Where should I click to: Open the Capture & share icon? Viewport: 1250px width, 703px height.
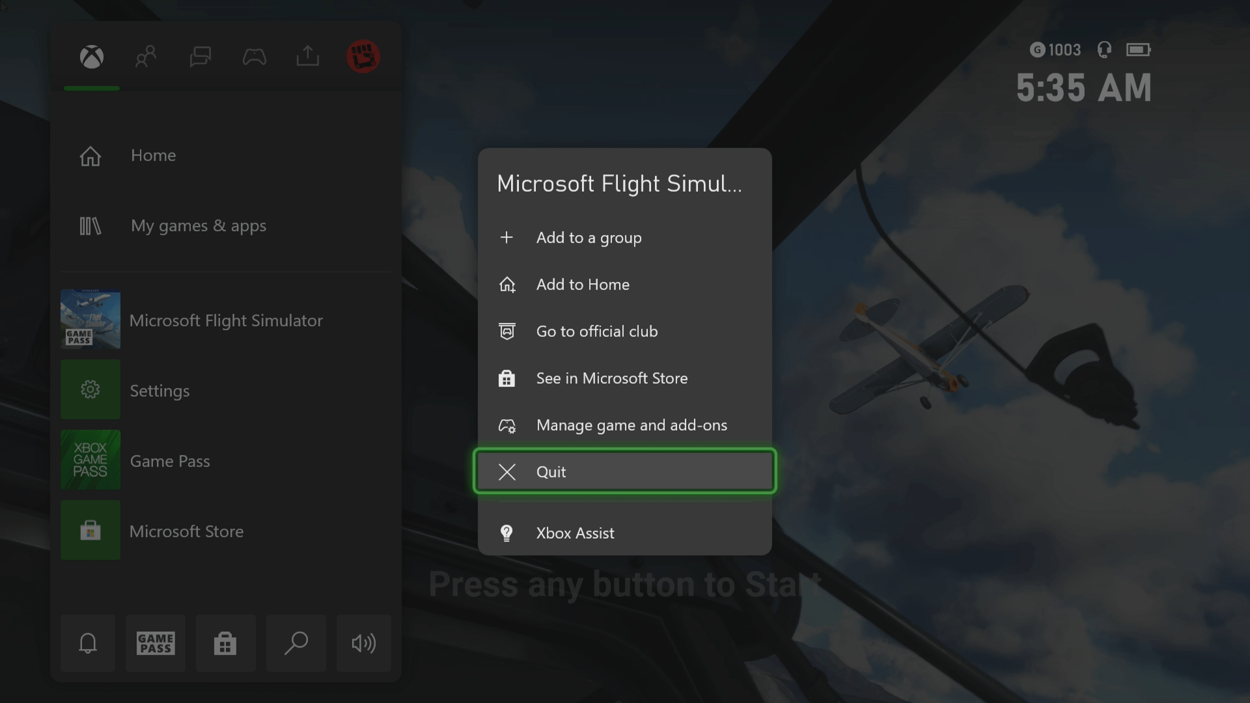(x=307, y=57)
